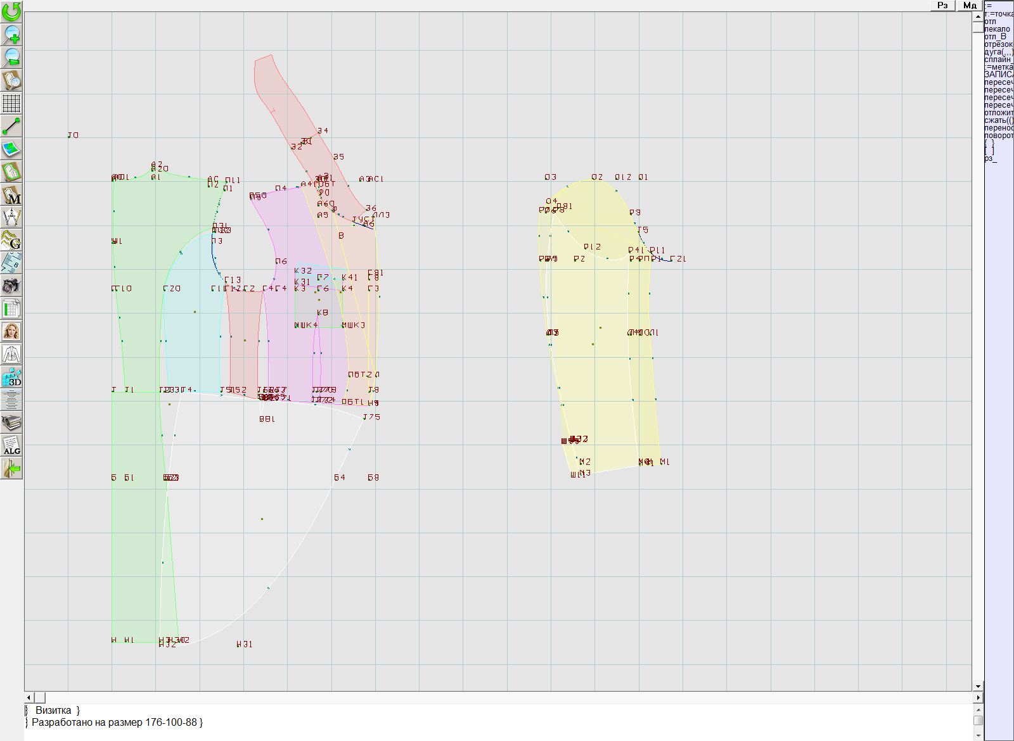Open the woman portrait icon
Image resolution: width=1014 pixels, height=741 pixels.
coord(11,331)
